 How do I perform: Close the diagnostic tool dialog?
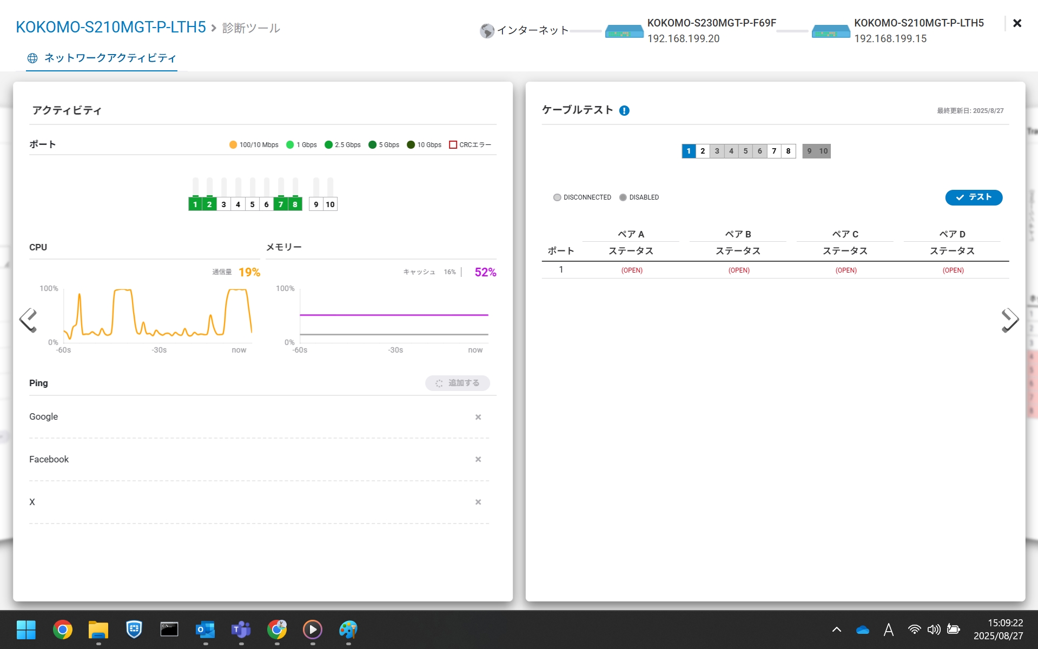point(1017,23)
